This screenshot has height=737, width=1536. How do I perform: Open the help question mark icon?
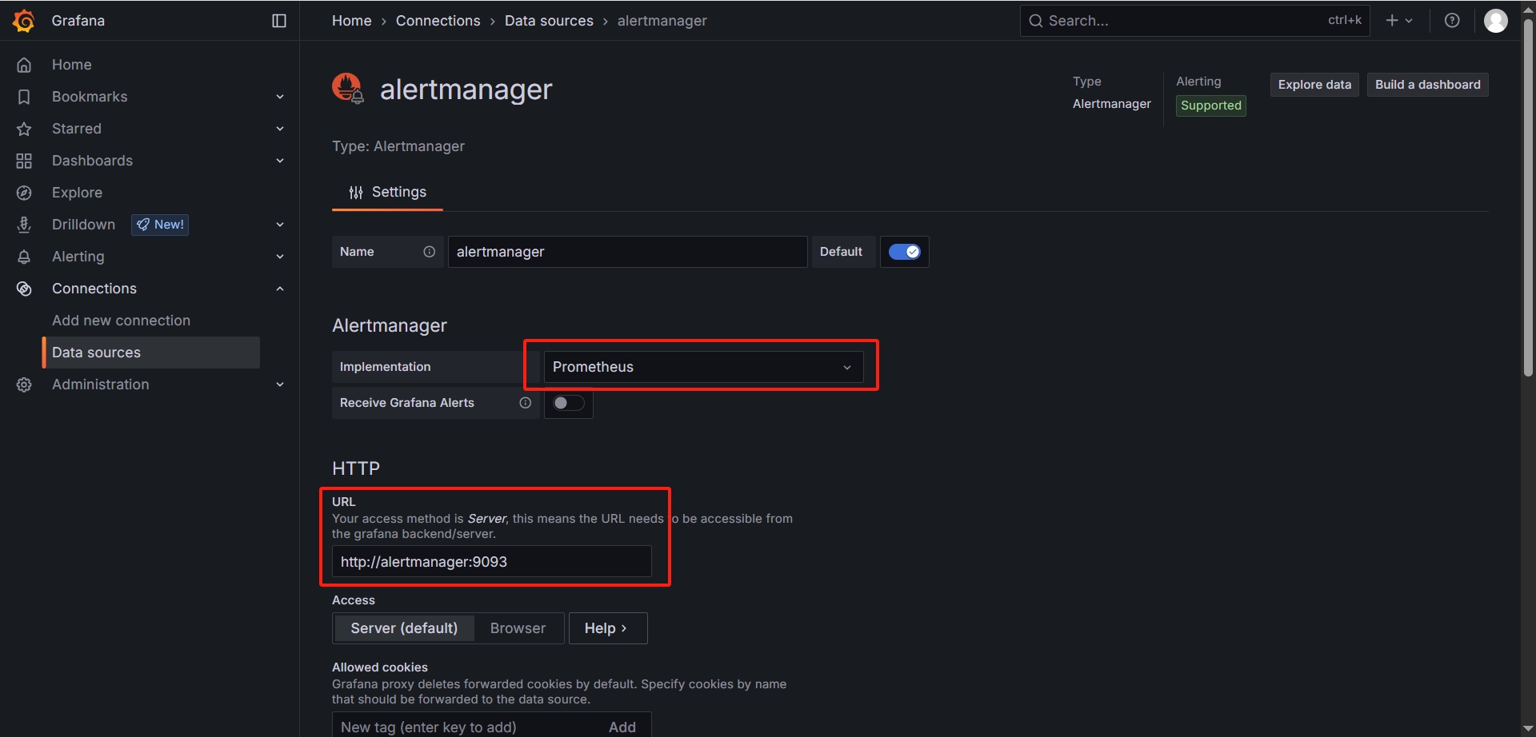pos(1452,21)
